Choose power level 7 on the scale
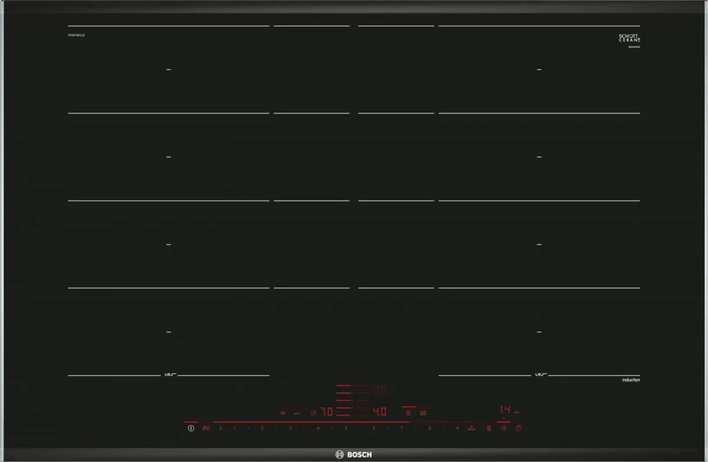This screenshot has width=708, height=462. tap(402, 428)
